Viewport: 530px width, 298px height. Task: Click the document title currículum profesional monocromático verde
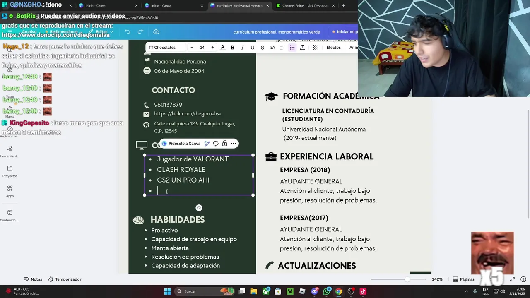pos(277,32)
